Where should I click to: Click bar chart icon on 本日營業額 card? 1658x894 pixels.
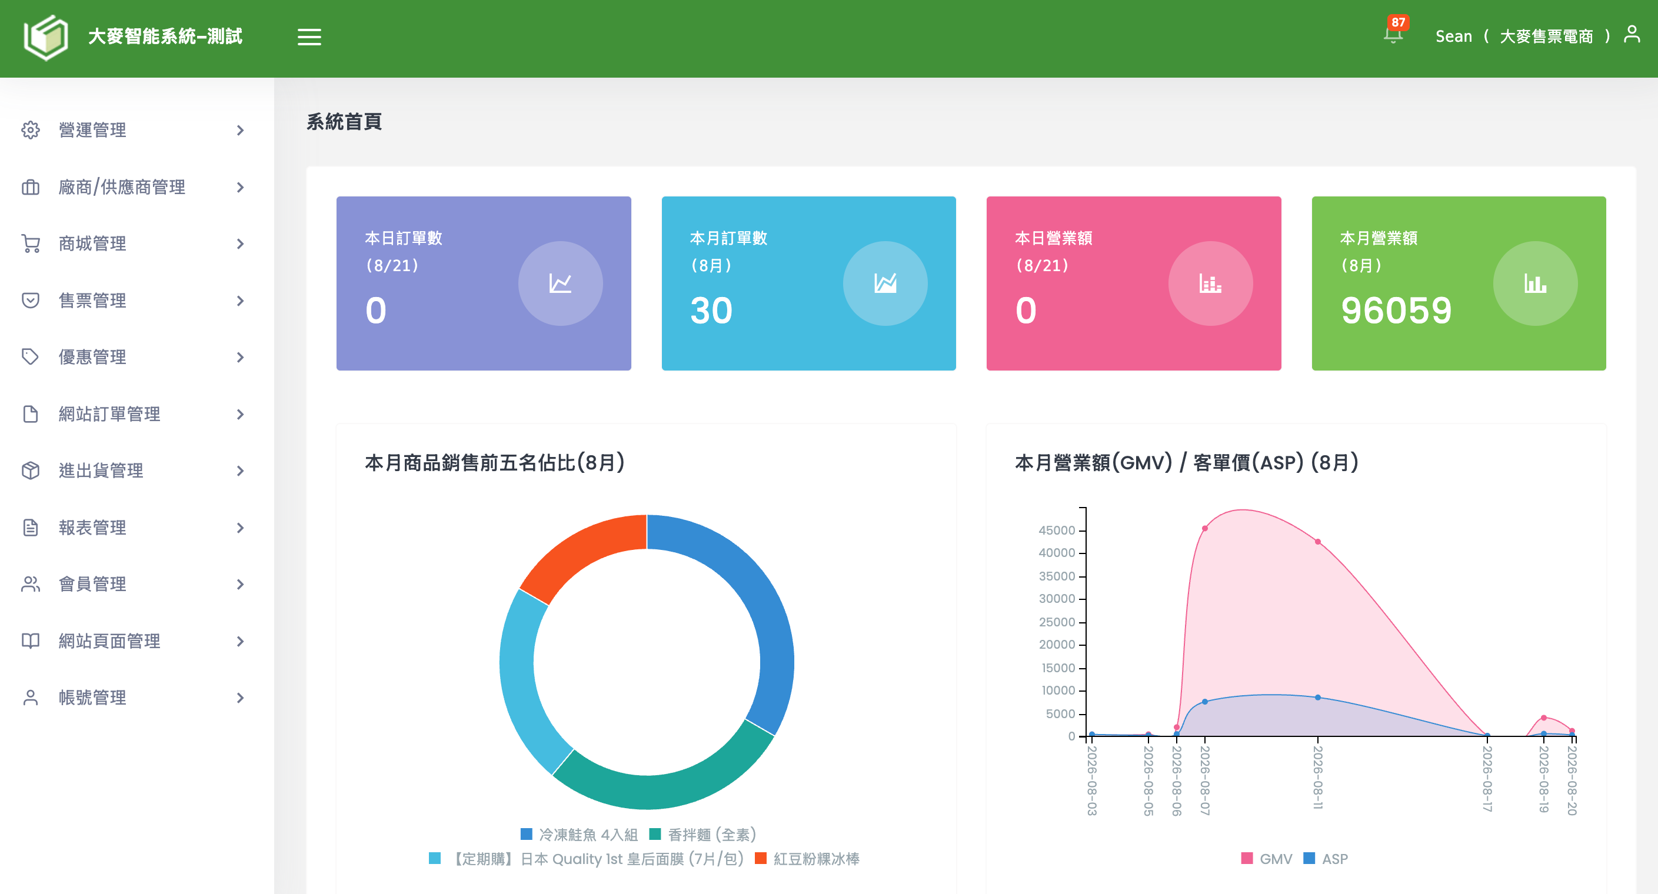click(x=1210, y=283)
